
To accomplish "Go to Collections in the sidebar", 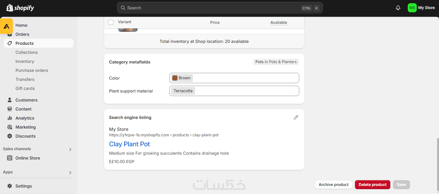I will [x=26, y=52].
